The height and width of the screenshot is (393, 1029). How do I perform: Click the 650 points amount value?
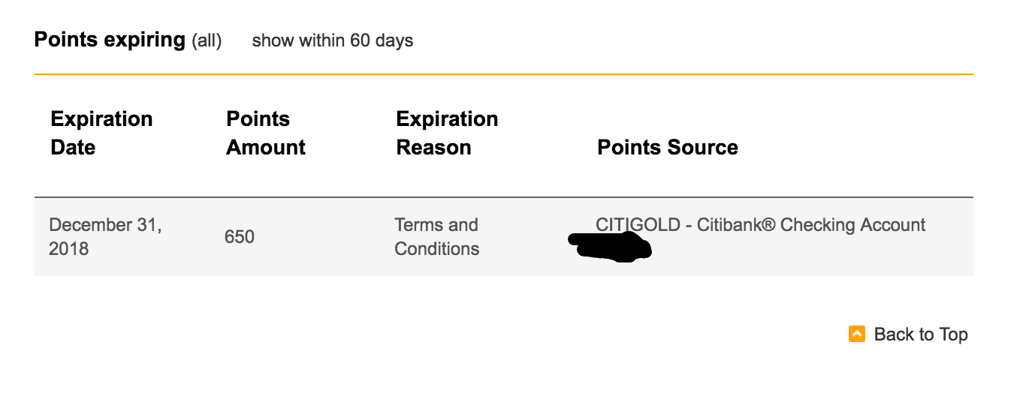(240, 237)
